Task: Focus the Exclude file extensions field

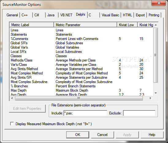Action: pos(139,113)
